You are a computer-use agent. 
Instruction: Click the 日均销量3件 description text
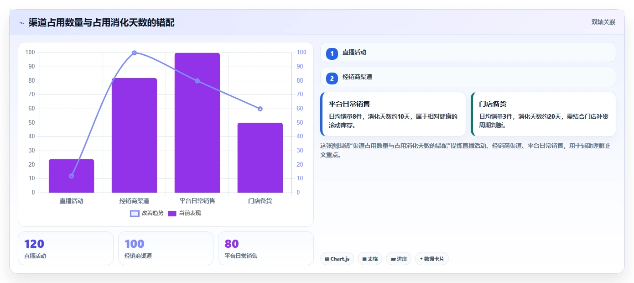[543, 121]
